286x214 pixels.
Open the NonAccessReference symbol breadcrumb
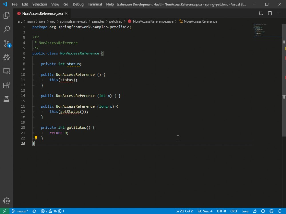coord(200,21)
